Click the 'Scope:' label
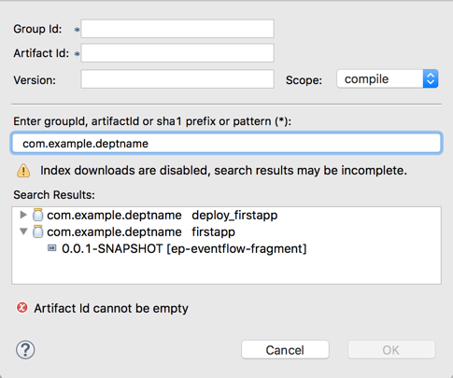 [304, 80]
